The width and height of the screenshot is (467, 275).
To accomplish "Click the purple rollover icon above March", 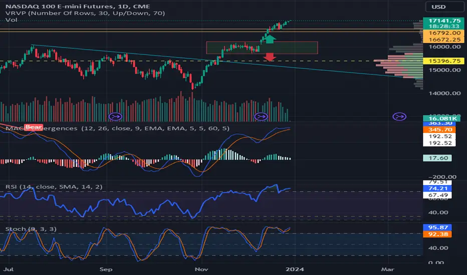I will 399,116.
